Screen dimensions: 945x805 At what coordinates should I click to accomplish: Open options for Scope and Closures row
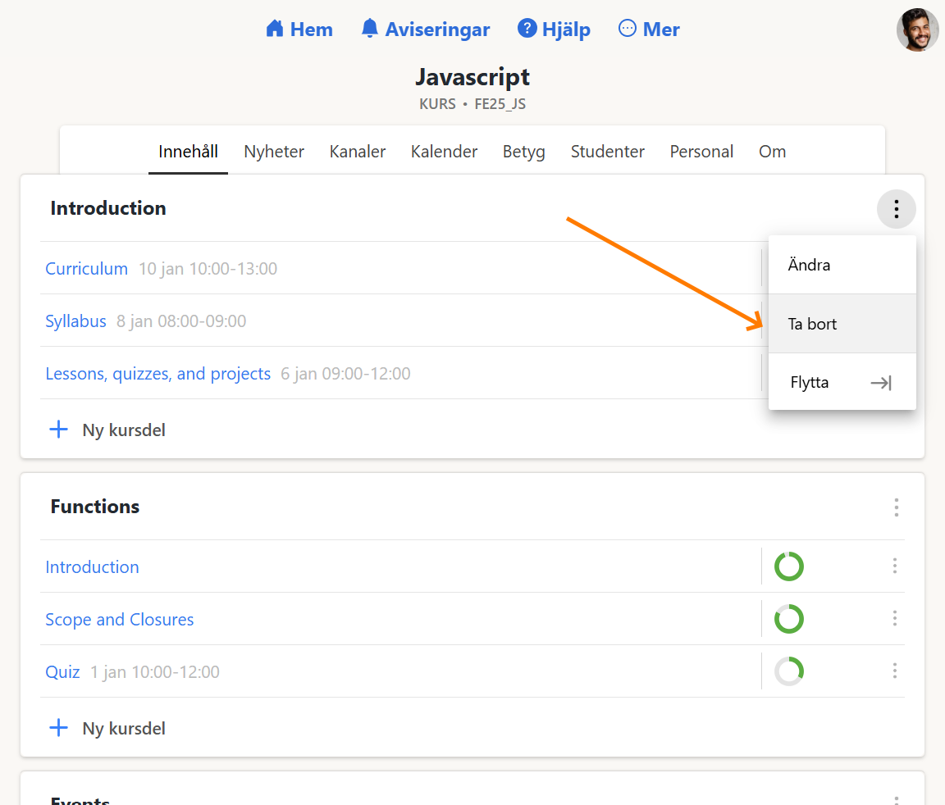[x=894, y=619]
